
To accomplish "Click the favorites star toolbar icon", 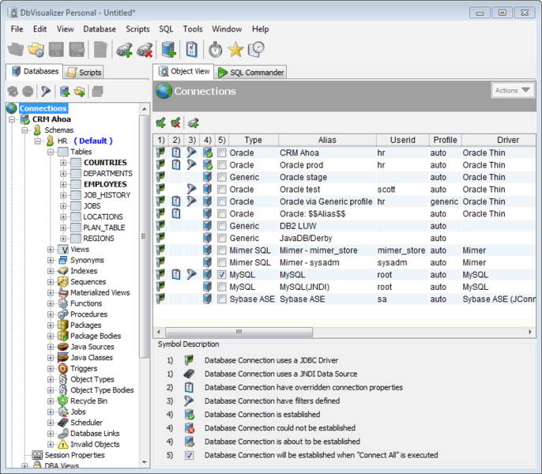I will point(235,50).
